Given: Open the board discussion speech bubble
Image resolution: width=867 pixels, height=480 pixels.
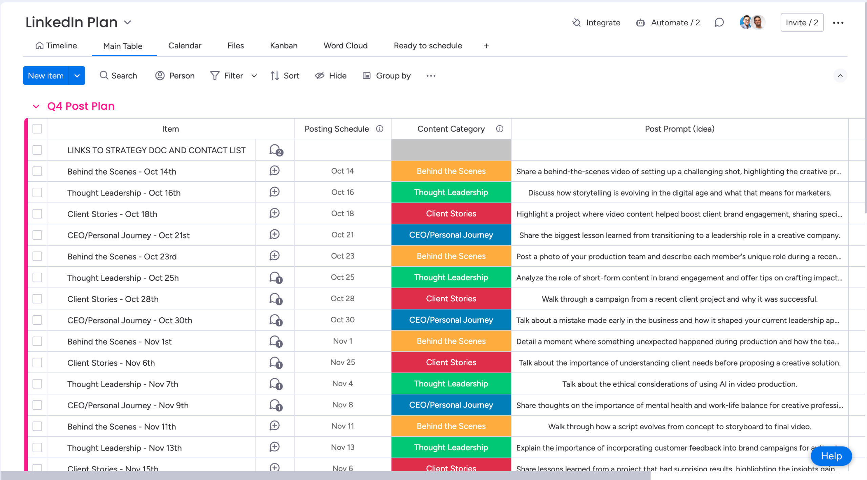Looking at the screenshot, I should [719, 23].
